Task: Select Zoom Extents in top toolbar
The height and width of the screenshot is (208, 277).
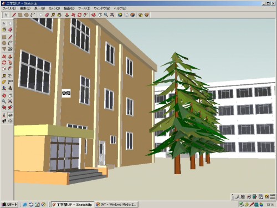Action: pyautogui.click(x=112, y=15)
